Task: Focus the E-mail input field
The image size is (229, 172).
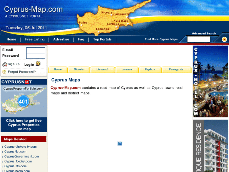Action: point(36,50)
